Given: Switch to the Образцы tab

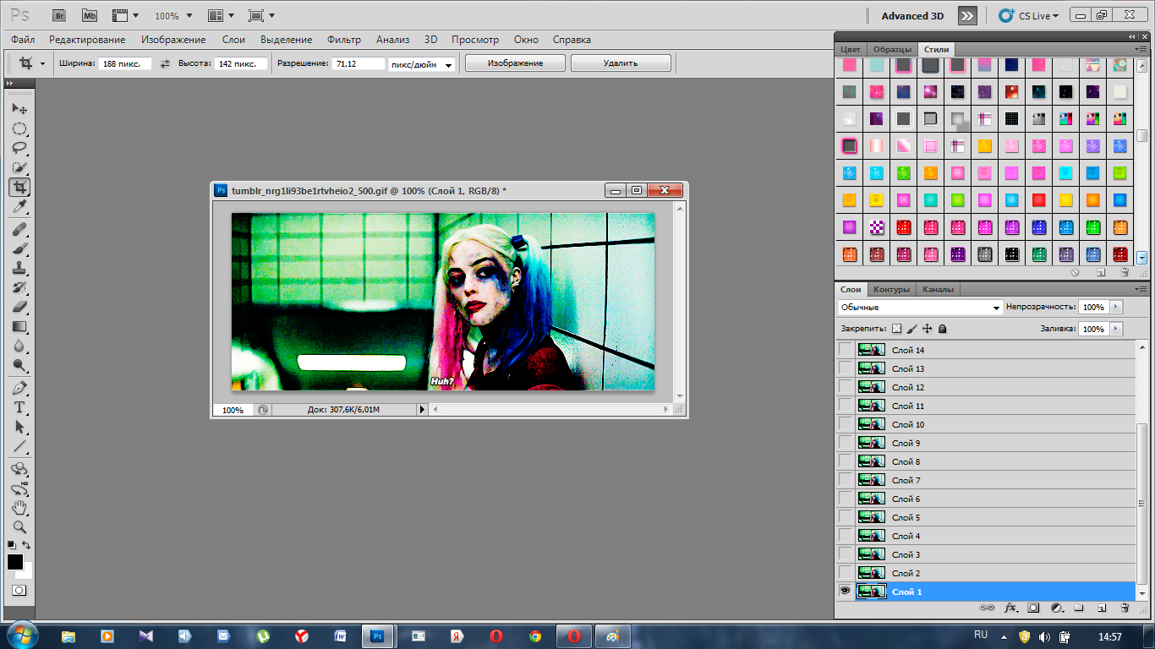Looking at the screenshot, I should 892,49.
